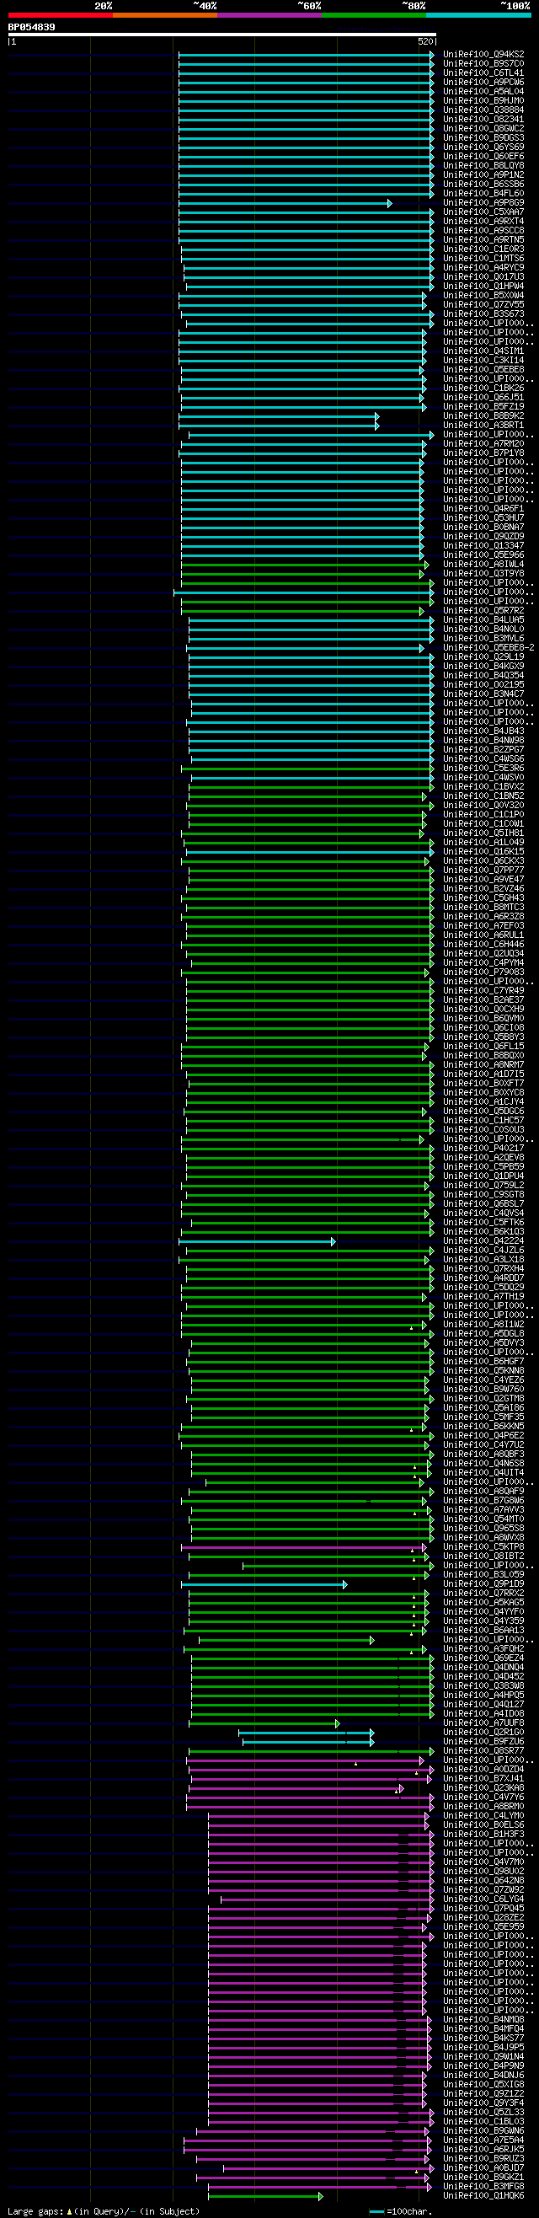Image resolution: width=539 pixels, height=2218 pixels.
Task: Click hit label UniRef100_A5DGL8
Action: [484, 1334]
